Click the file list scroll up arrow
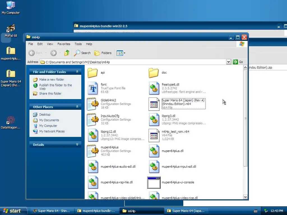 [x=245, y=67]
